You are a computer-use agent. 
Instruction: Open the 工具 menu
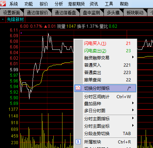[109, 4]
